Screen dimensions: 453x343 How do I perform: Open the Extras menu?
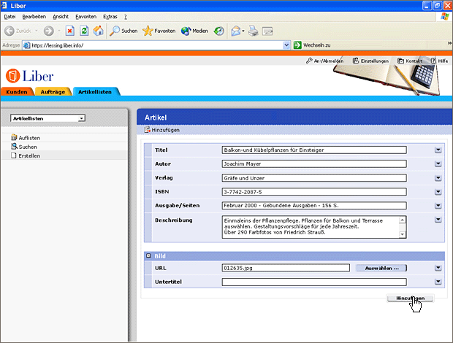tap(110, 17)
